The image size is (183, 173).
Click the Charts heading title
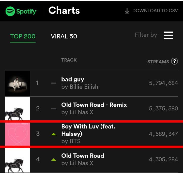click(x=64, y=11)
